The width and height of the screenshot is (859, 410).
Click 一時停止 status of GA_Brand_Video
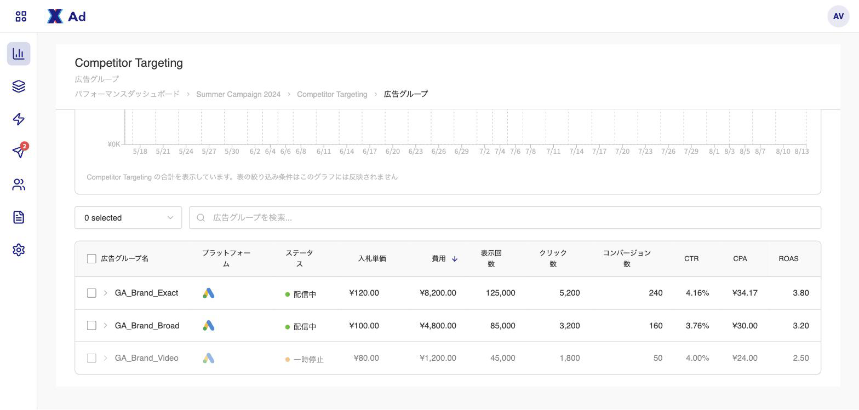pos(305,360)
